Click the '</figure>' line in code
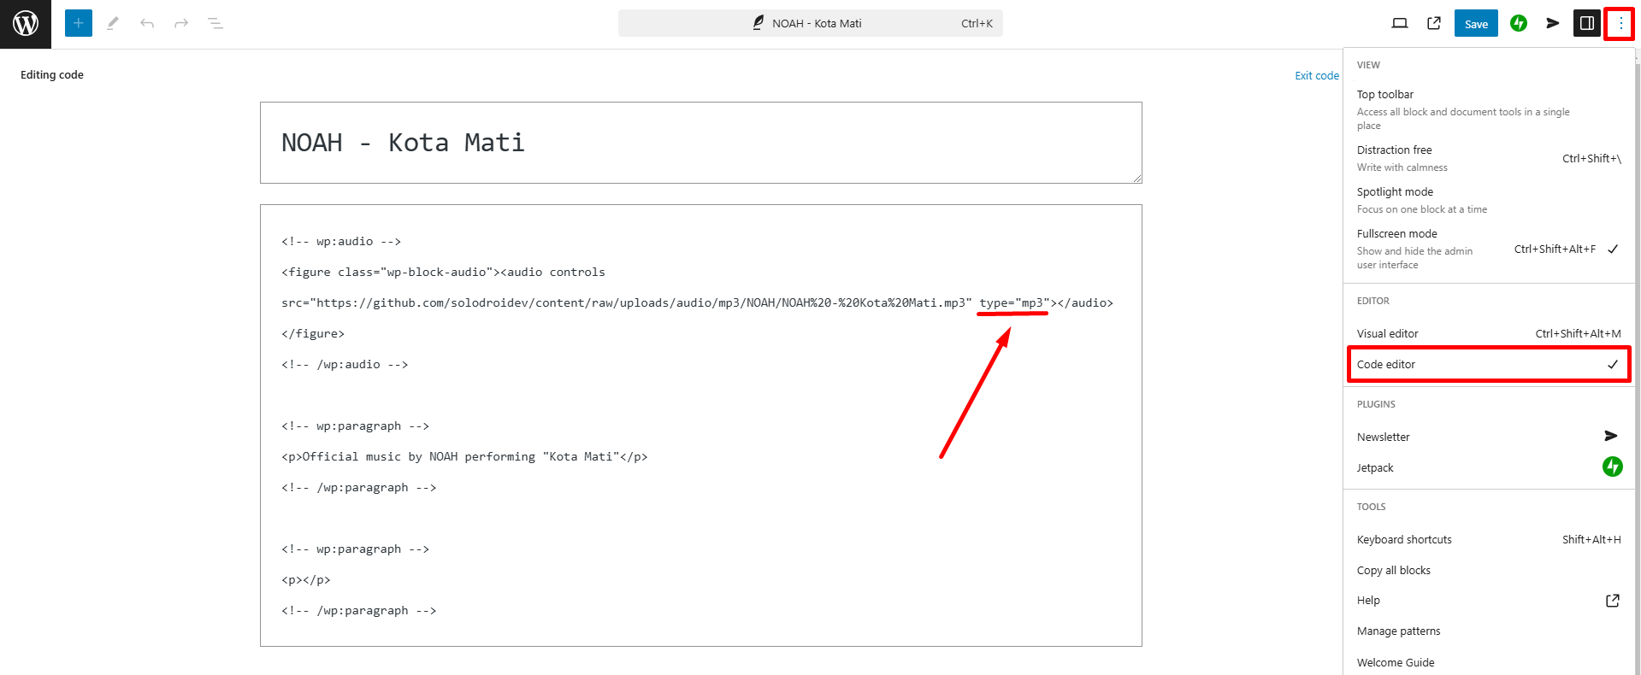This screenshot has height=675, width=1641. pos(313,333)
